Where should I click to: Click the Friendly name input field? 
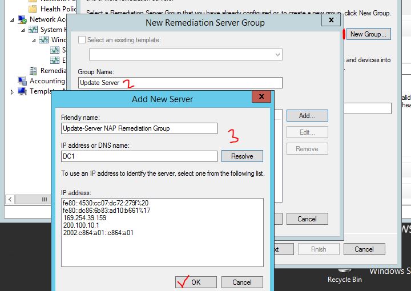pos(139,128)
